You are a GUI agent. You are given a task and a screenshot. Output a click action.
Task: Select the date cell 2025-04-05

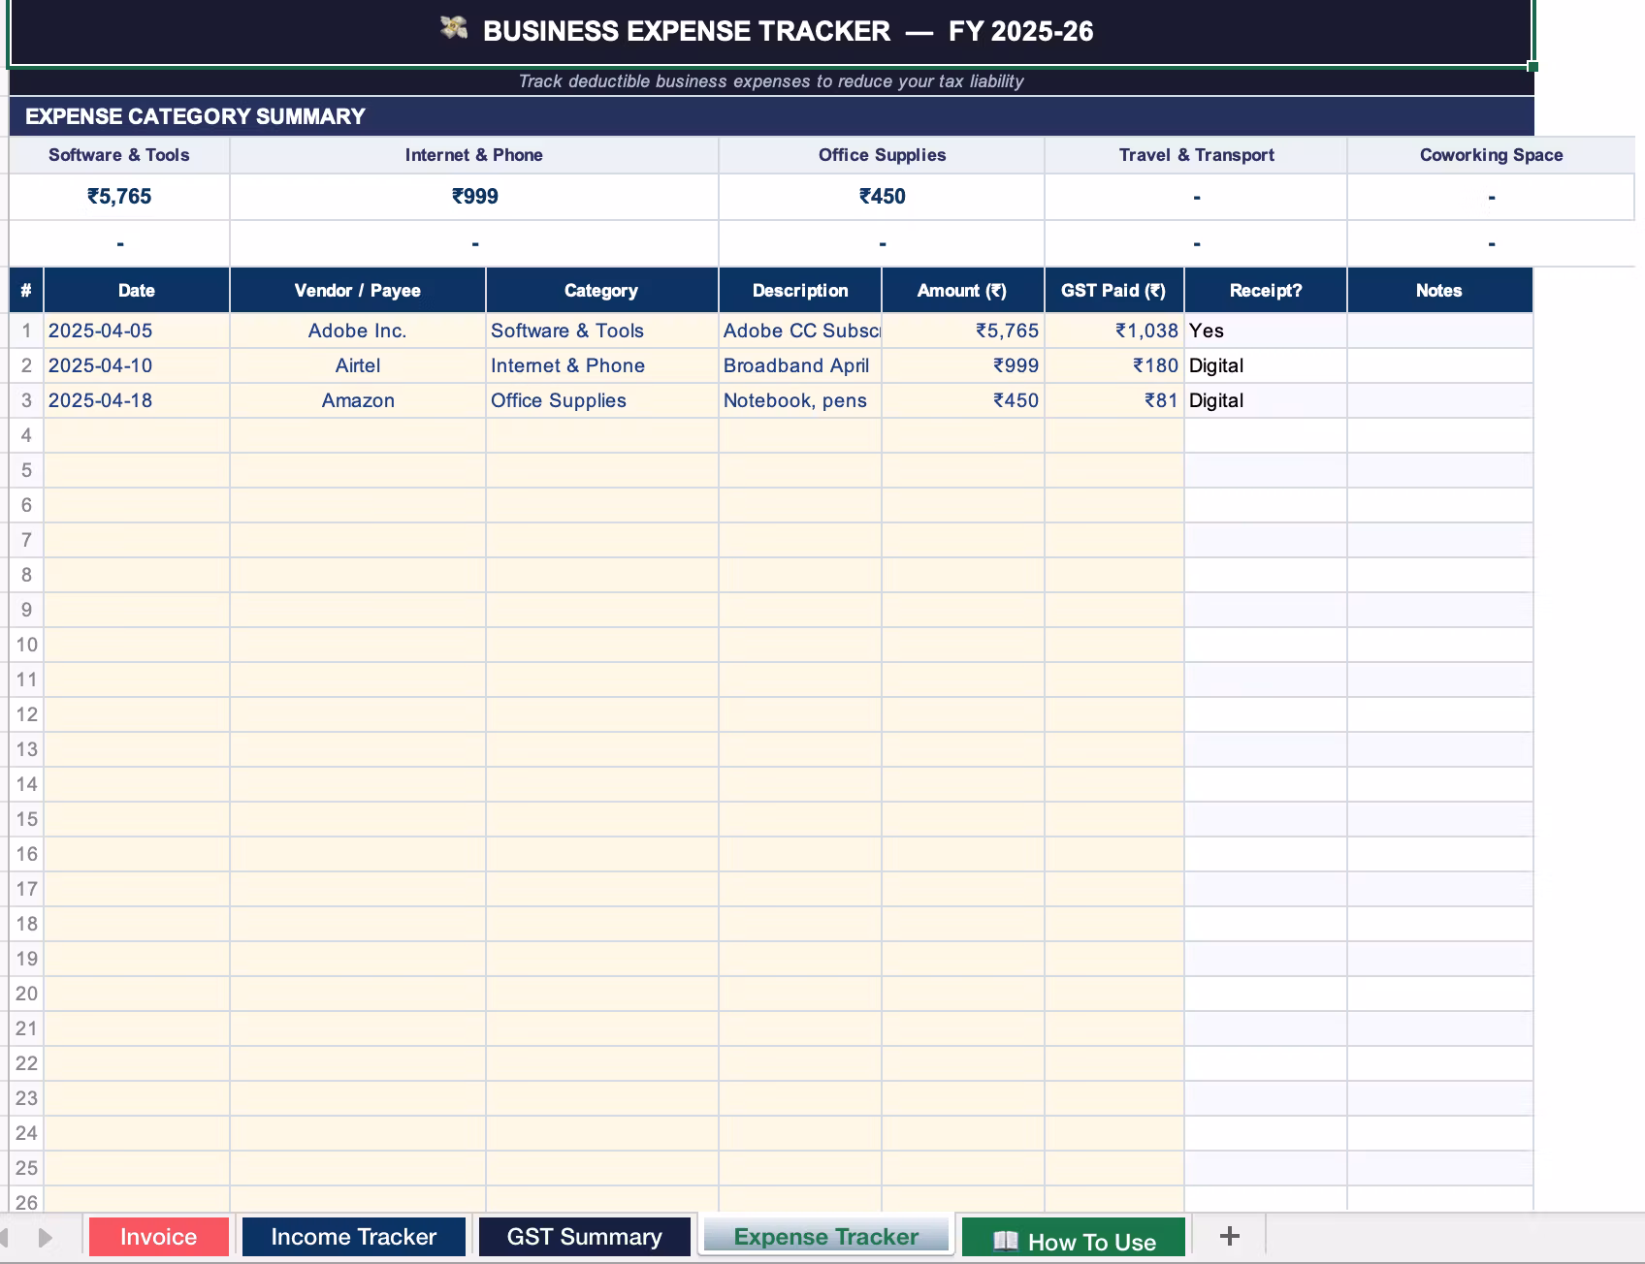(137, 331)
